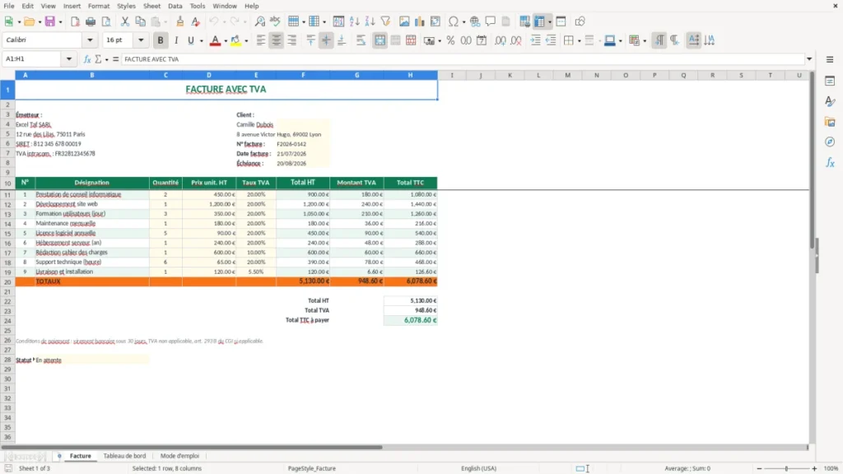843x474 pixels.
Task: Click column header H
Action: pos(410,75)
